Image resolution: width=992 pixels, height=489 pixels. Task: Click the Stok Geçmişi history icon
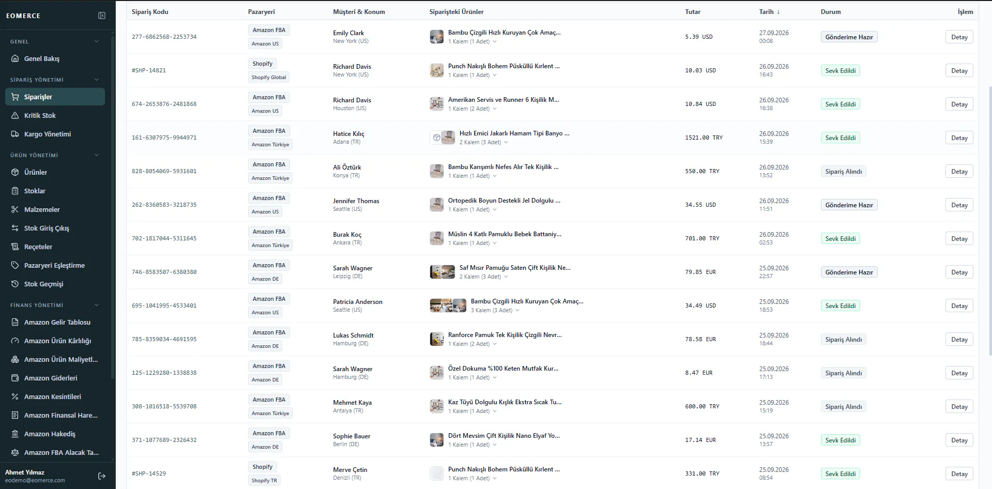(15, 284)
